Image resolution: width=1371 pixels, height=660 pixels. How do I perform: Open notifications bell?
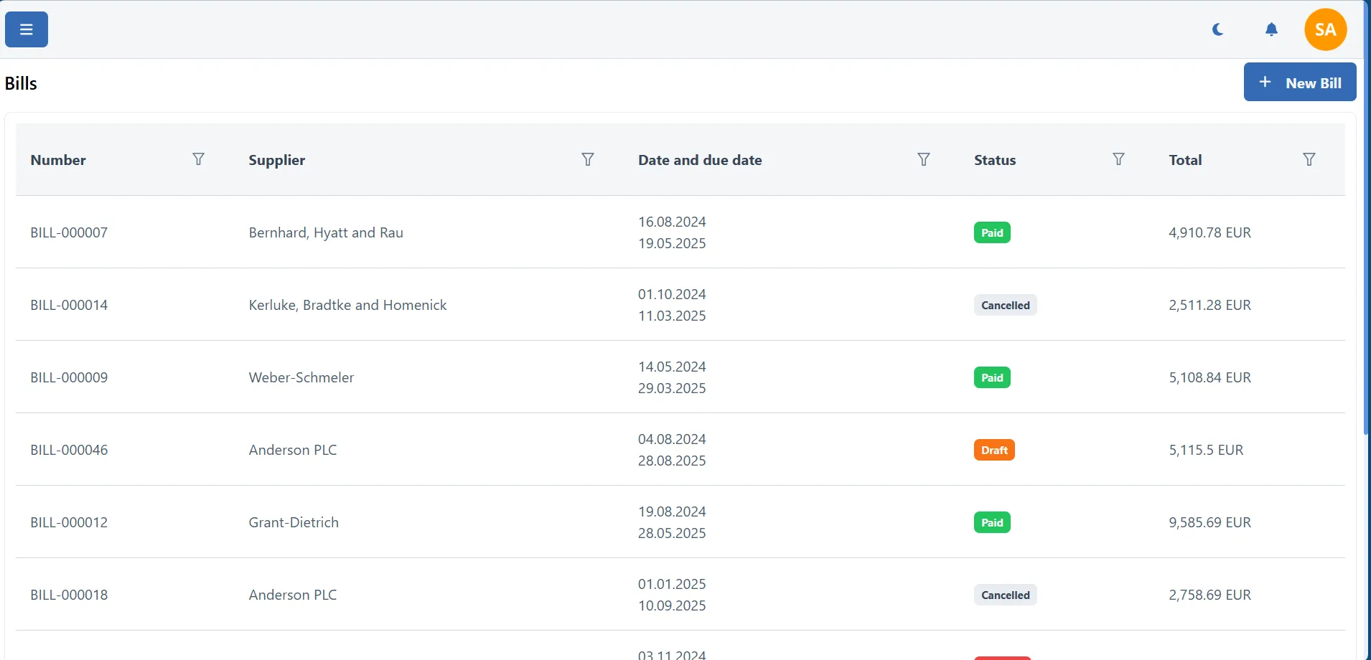click(x=1271, y=29)
